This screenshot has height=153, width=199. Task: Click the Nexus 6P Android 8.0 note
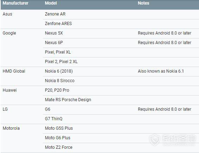(164, 43)
